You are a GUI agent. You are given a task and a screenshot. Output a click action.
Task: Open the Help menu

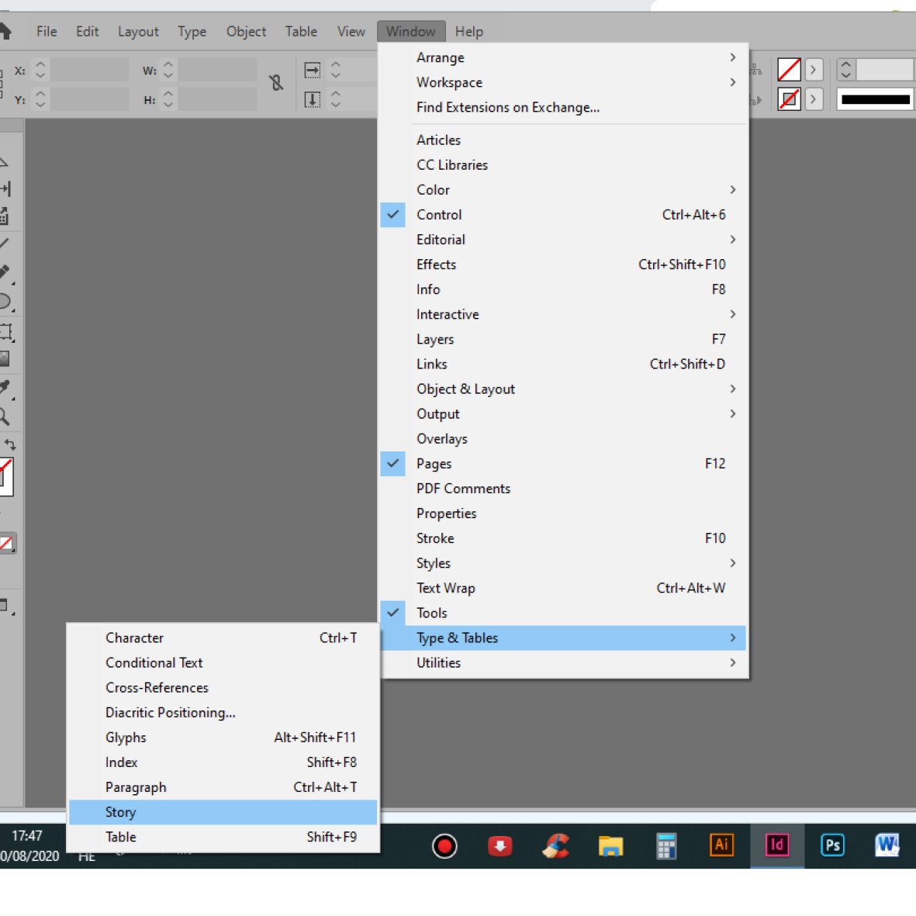[x=469, y=32]
